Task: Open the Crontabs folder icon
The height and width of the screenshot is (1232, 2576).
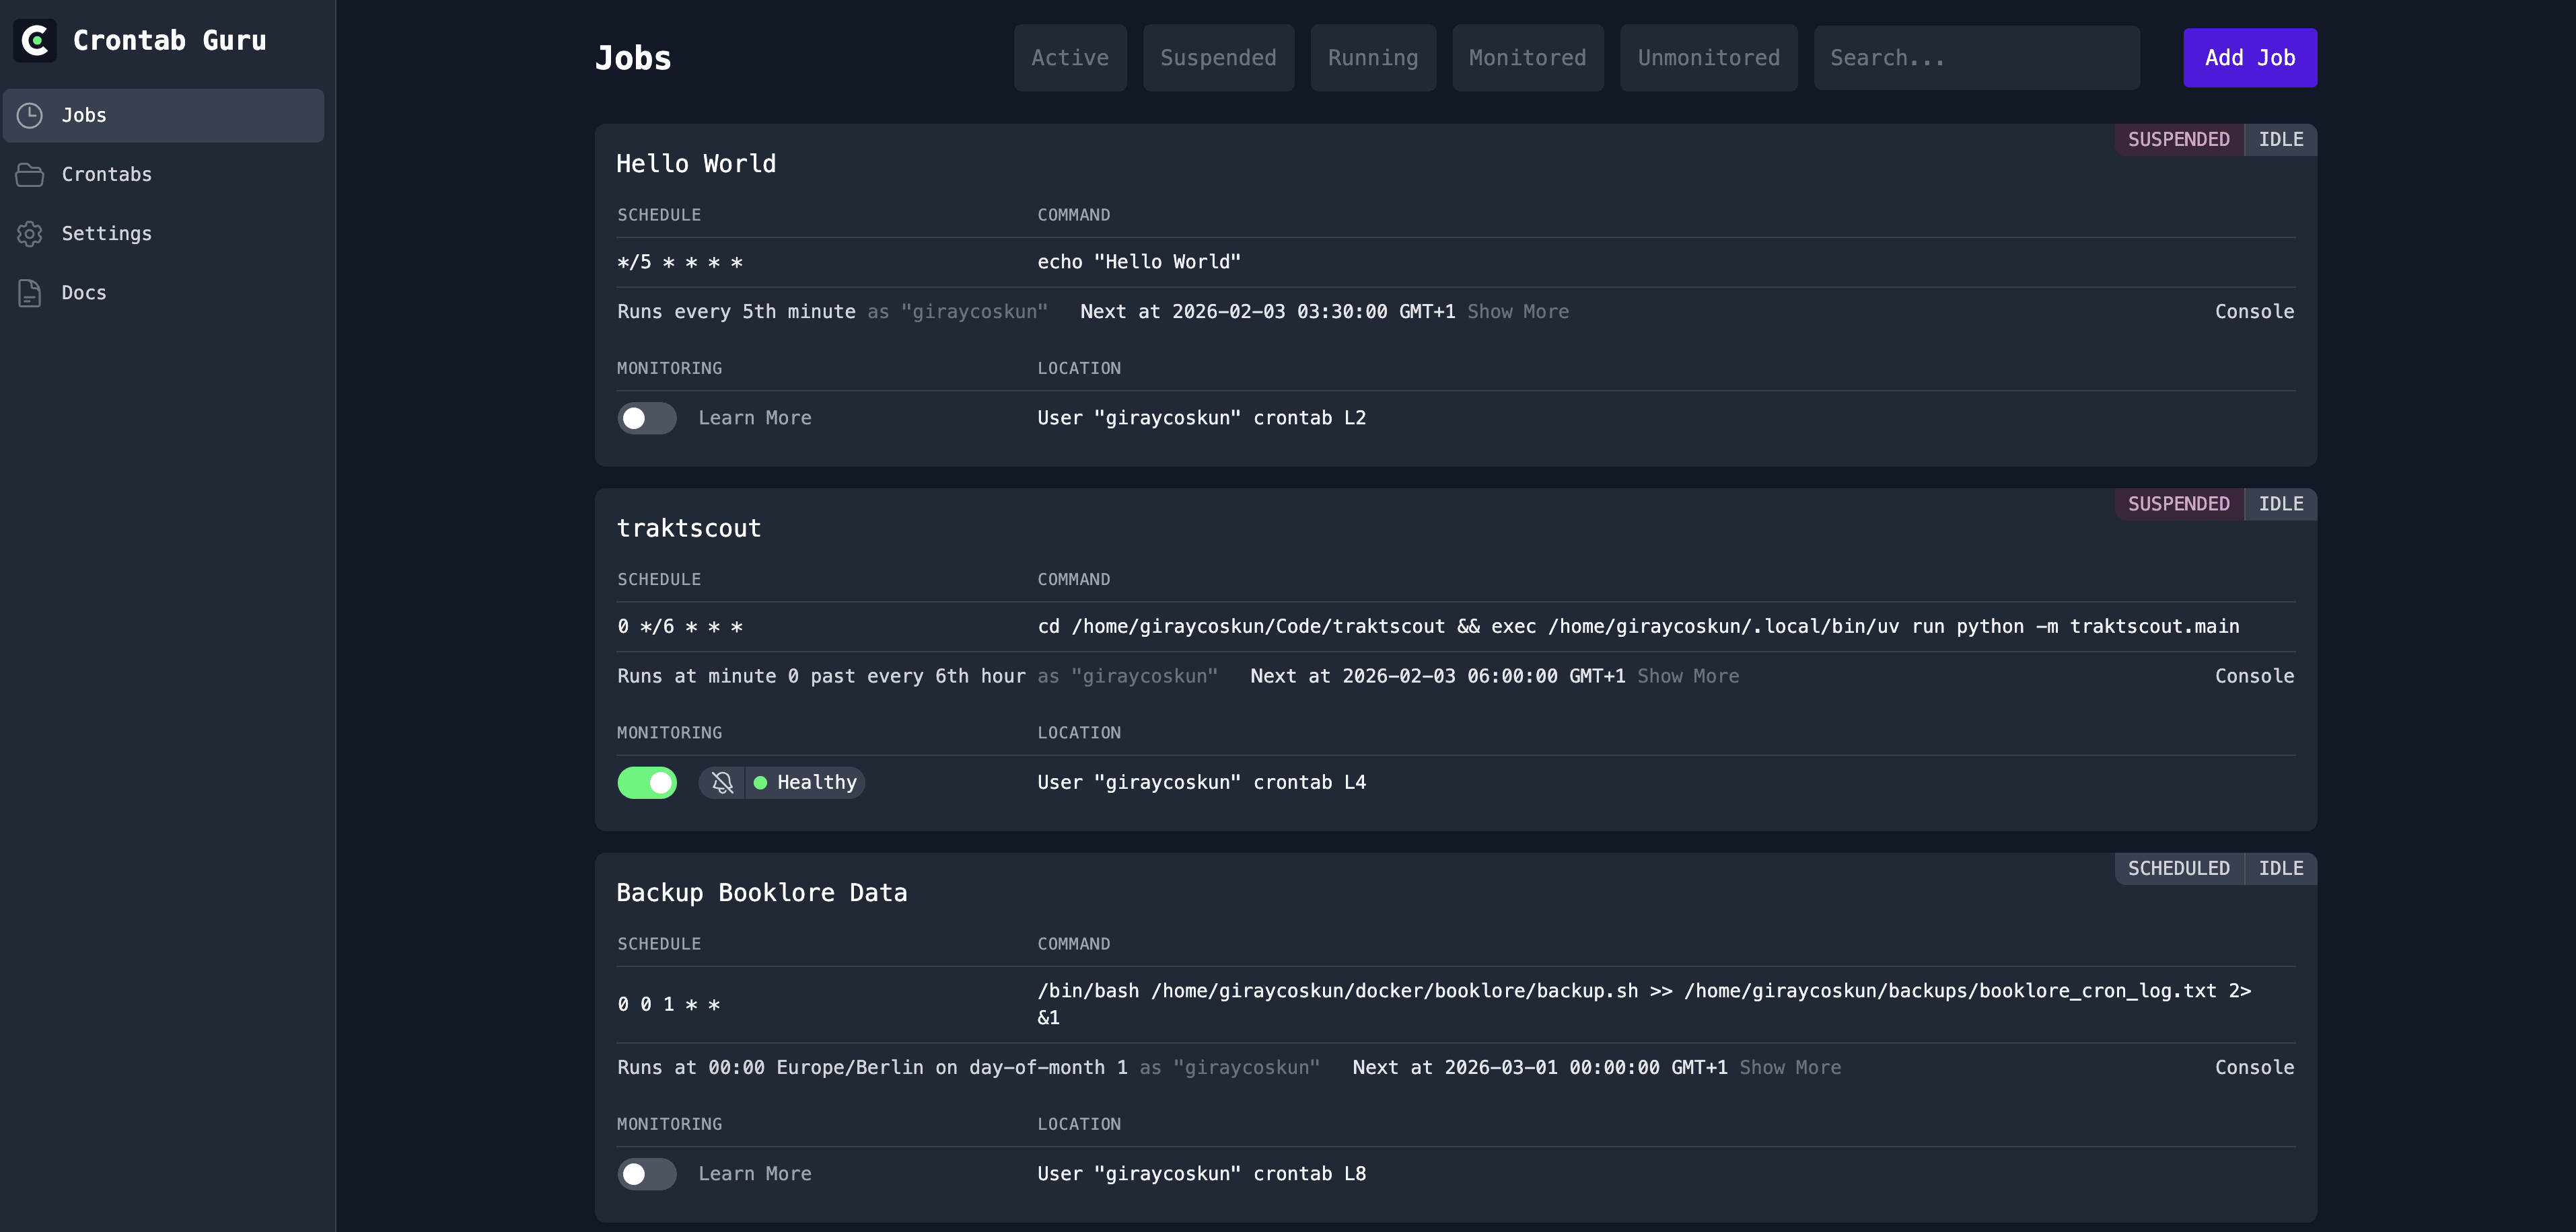Action: (29, 174)
